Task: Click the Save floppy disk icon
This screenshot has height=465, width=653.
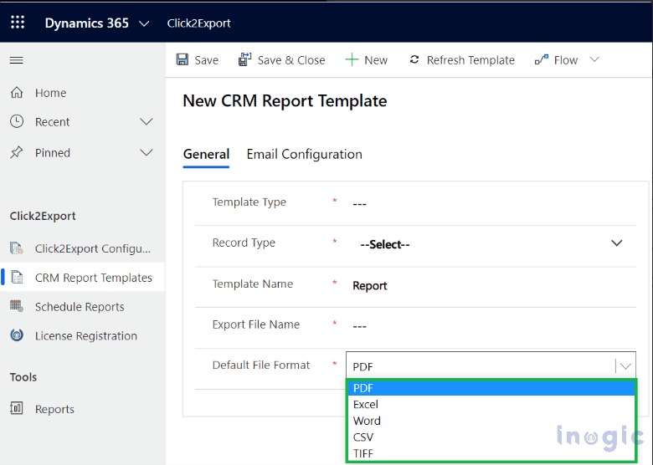Action: (183, 59)
